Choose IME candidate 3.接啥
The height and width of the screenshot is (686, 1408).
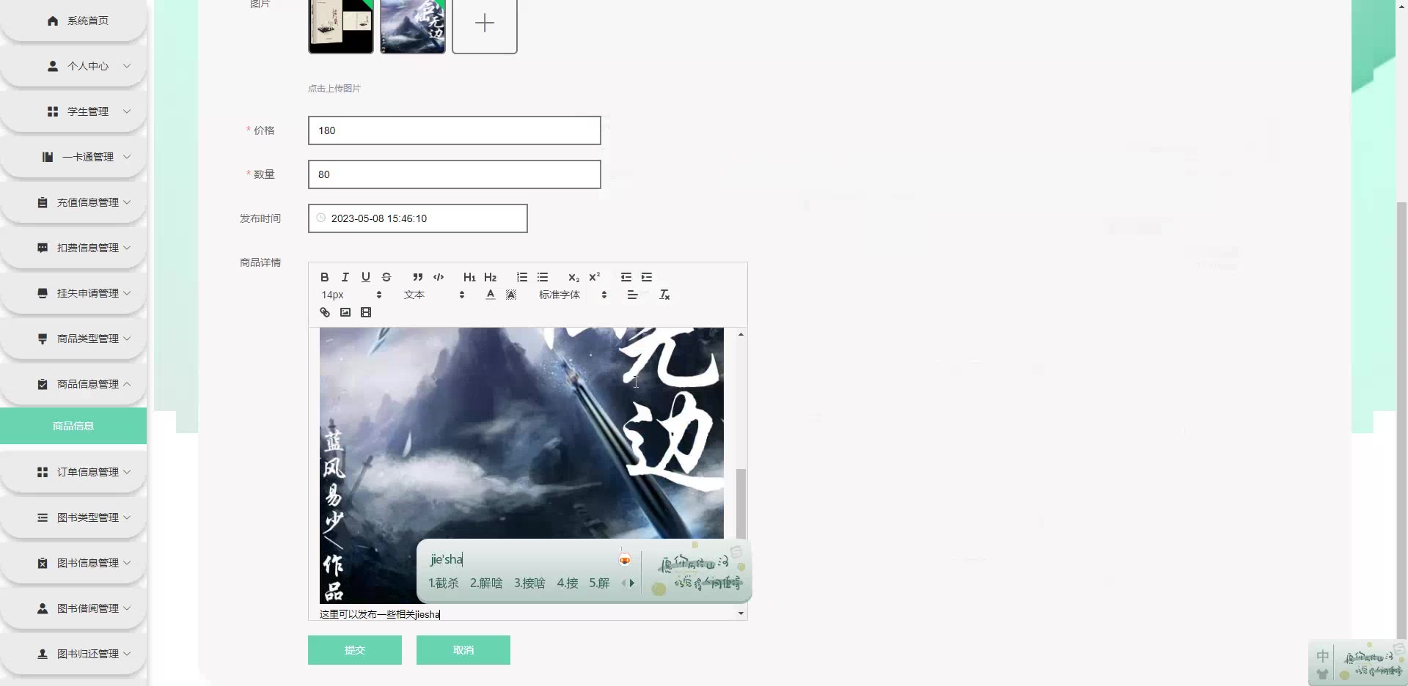click(x=529, y=583)
